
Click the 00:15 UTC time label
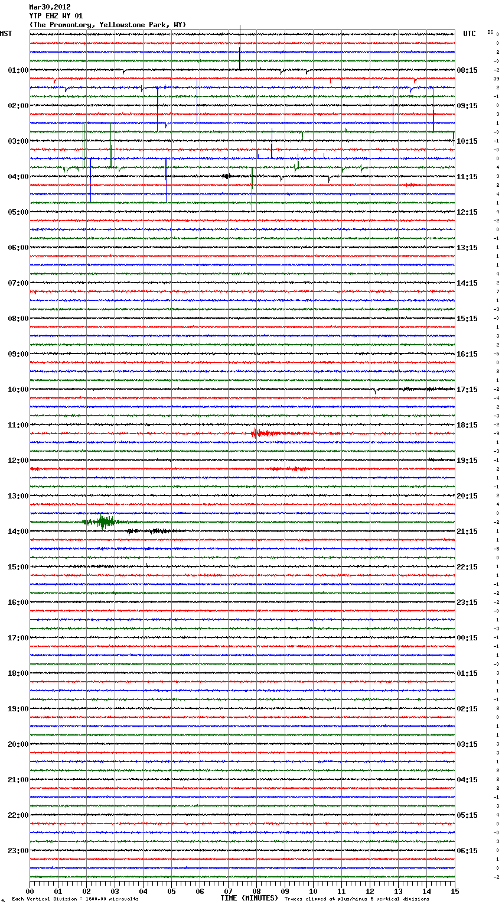tap(467, 637)
